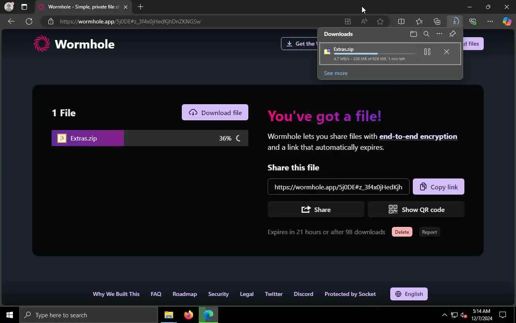Open File Explorer from the taskbar
This screenshot has height=323, width=516.
[x=169, y=315]
